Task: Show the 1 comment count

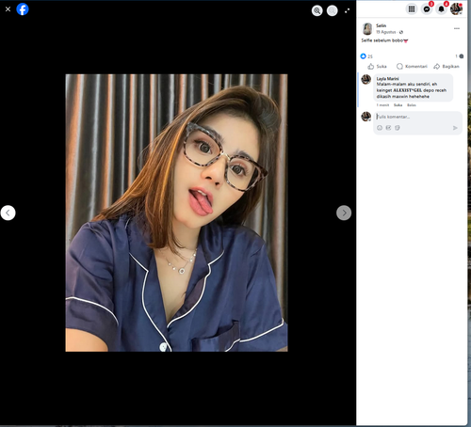Action: (x=460, y=56)
